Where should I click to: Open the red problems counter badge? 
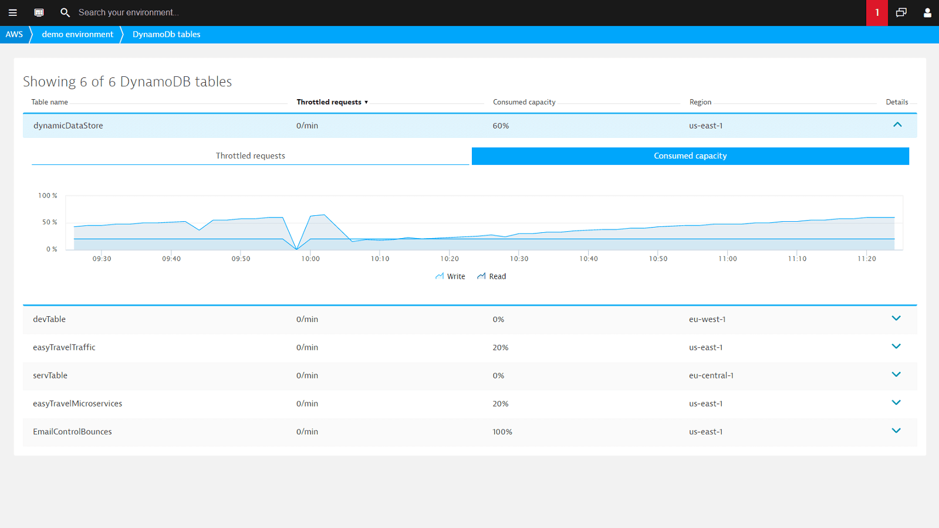click(877, 12)
